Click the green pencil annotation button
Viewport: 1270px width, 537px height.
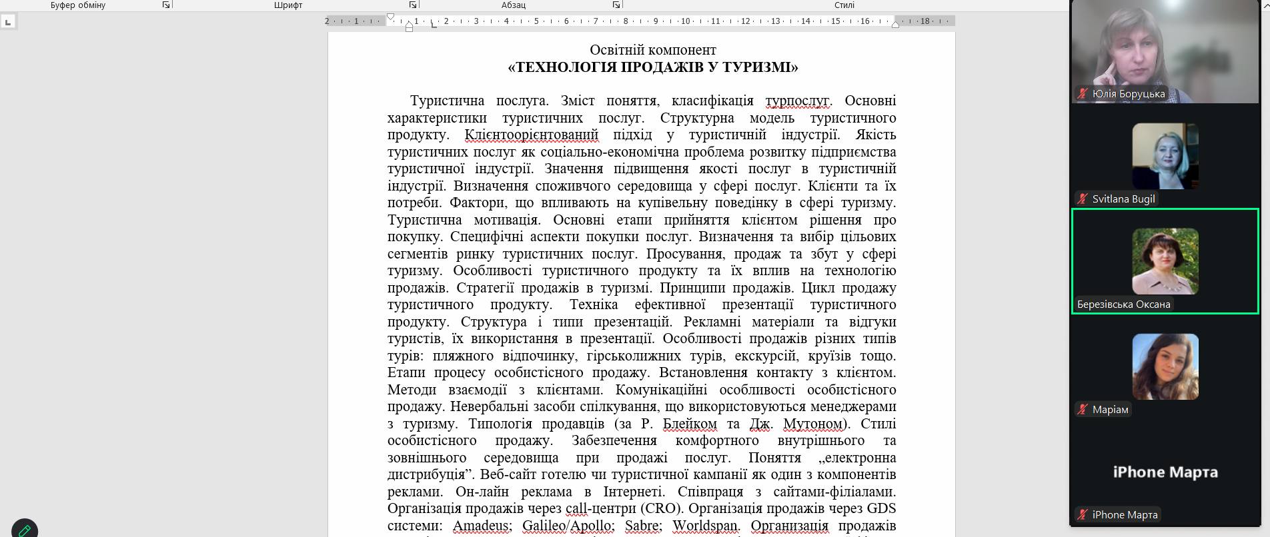click(x=25, y=529)
